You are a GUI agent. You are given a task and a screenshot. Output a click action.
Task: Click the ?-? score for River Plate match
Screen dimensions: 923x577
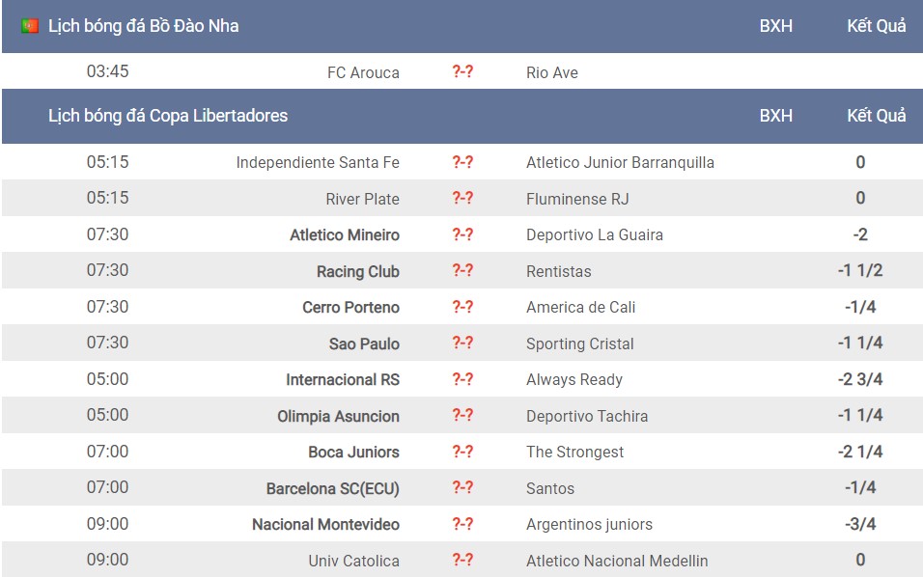point(462,198)
